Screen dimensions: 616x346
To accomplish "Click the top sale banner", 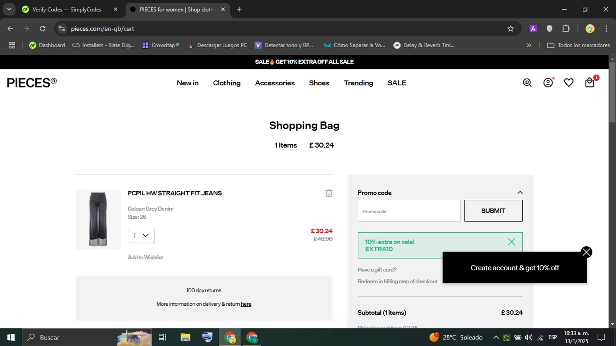I will (x=304, y=62).
